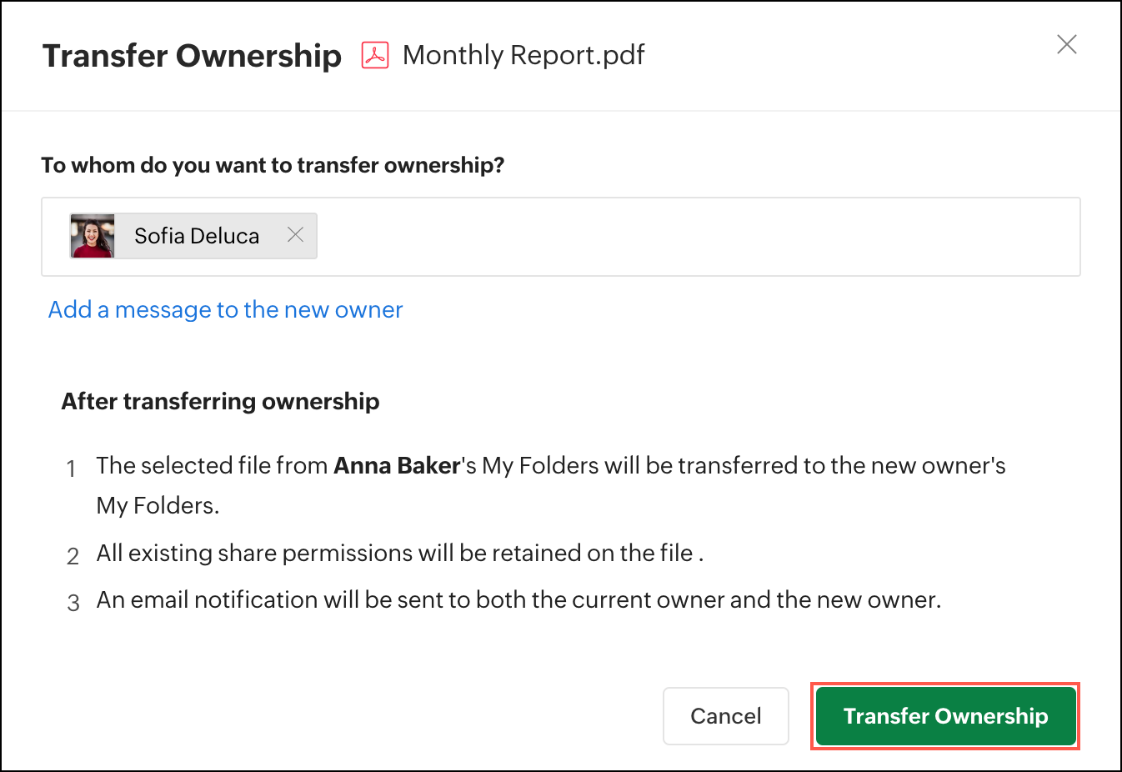Select the Sofia Deluca name chip

click(x=197, y=236)
